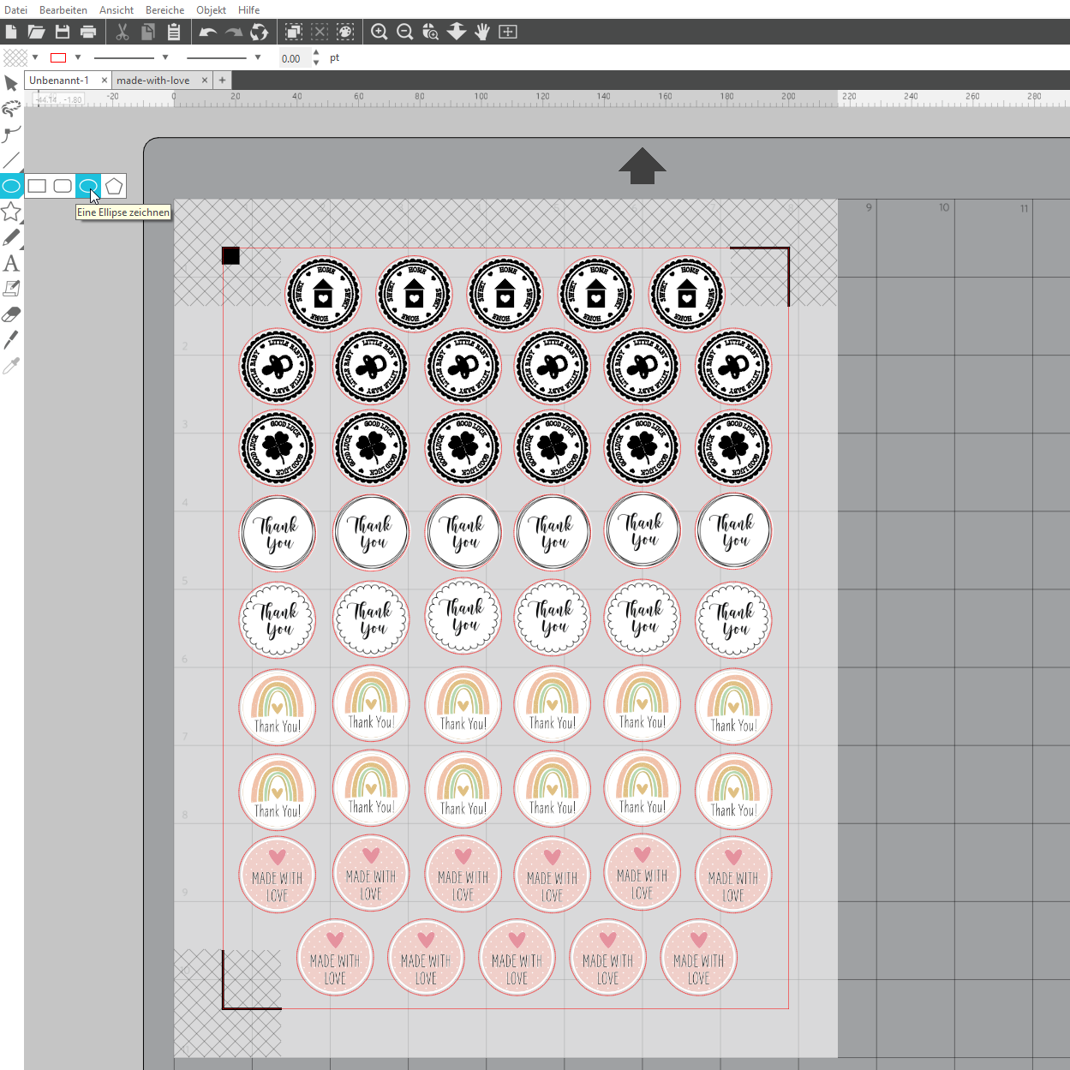Activate the Pan hand tool

482,32
